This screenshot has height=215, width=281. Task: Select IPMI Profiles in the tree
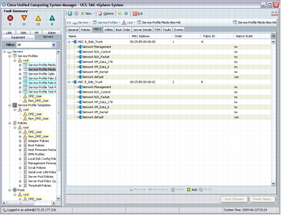click(36, 154)
